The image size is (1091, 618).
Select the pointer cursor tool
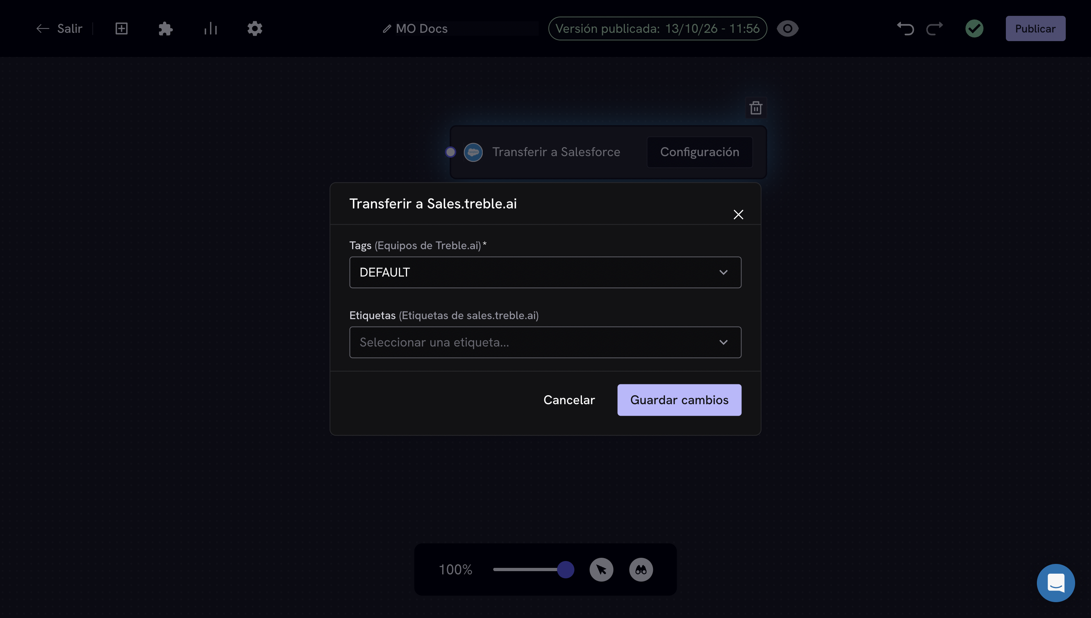tap(601, 570)
